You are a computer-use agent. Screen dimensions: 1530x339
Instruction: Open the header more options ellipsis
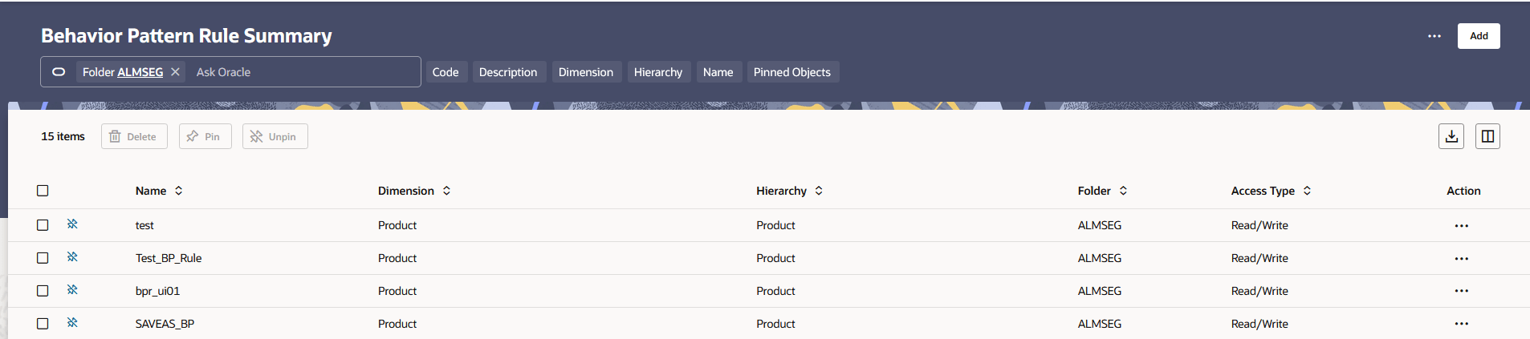[x=1434, y=36]
